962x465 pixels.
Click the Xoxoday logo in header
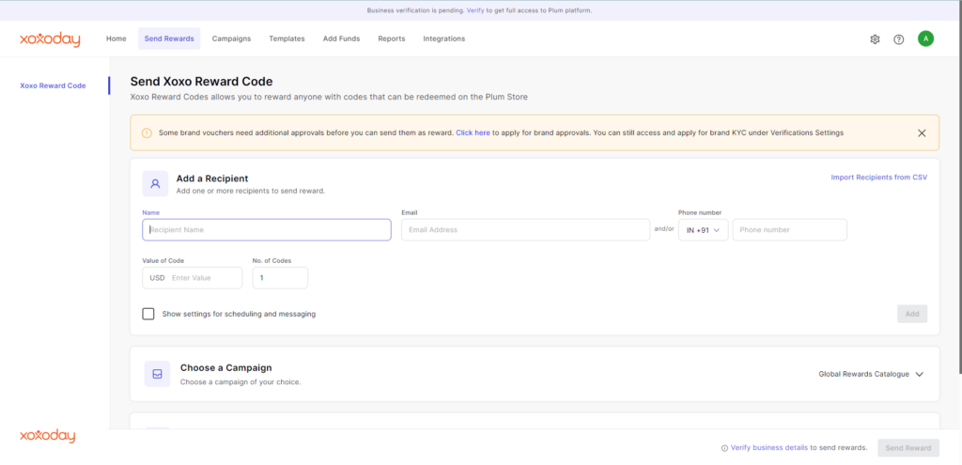[x=50, y=39]
